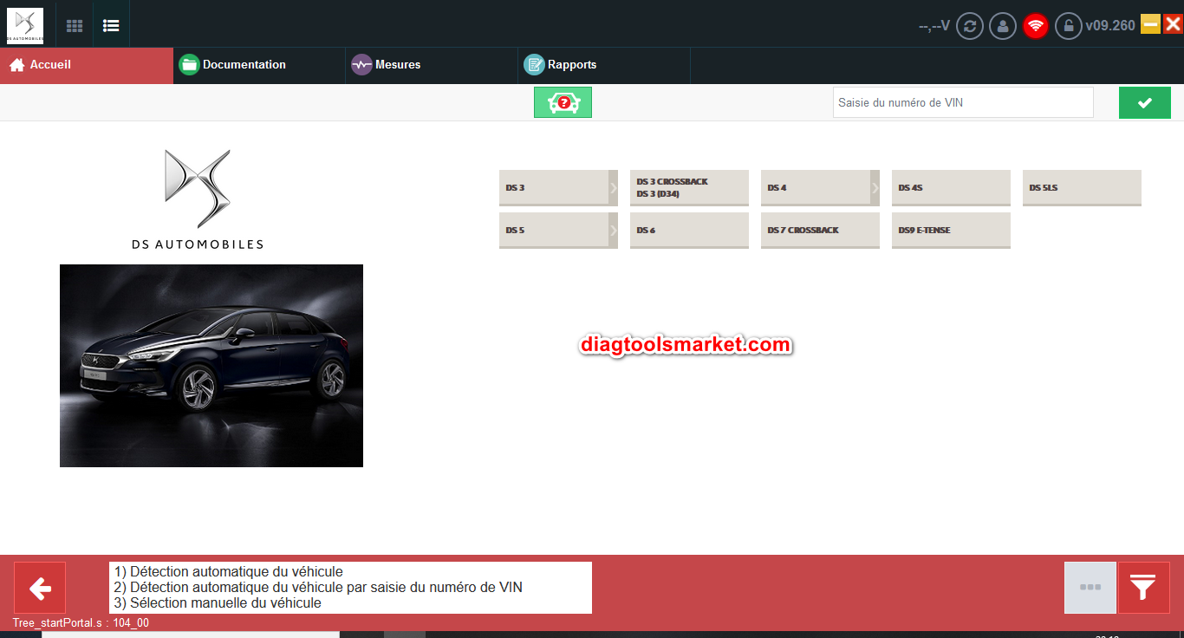The height and width of the screenshot is (638, 1184).
Task: Open the red filter funnel button
Action: click(1143, 588)
